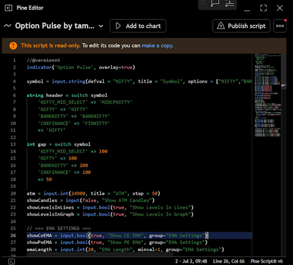Click line number 13 in the gutter
Screen dimensions: 293x265
coord(13,144)
